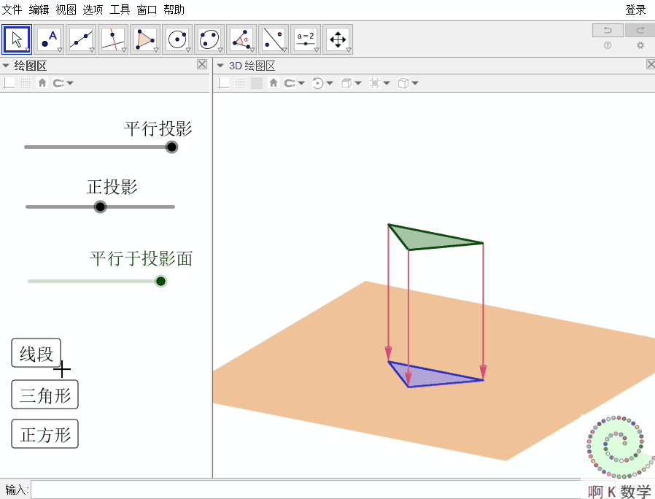Collapse the 3D 绘图区 style bar triangle
Viewport: 655px width, 499px height.
pos(220,66)
